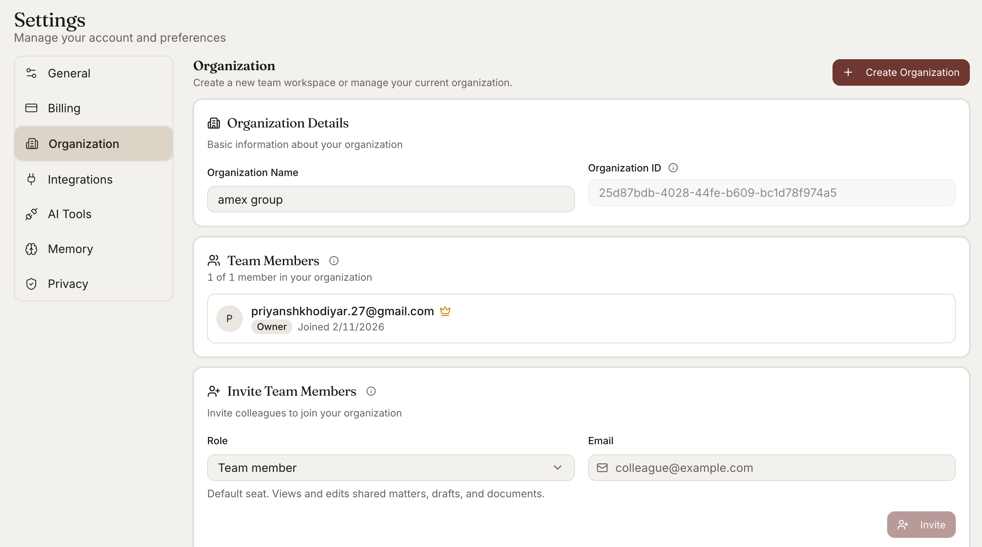Screen dimensions: 982x547
Task: Click the Organization Details building icon
Action: 214,123
